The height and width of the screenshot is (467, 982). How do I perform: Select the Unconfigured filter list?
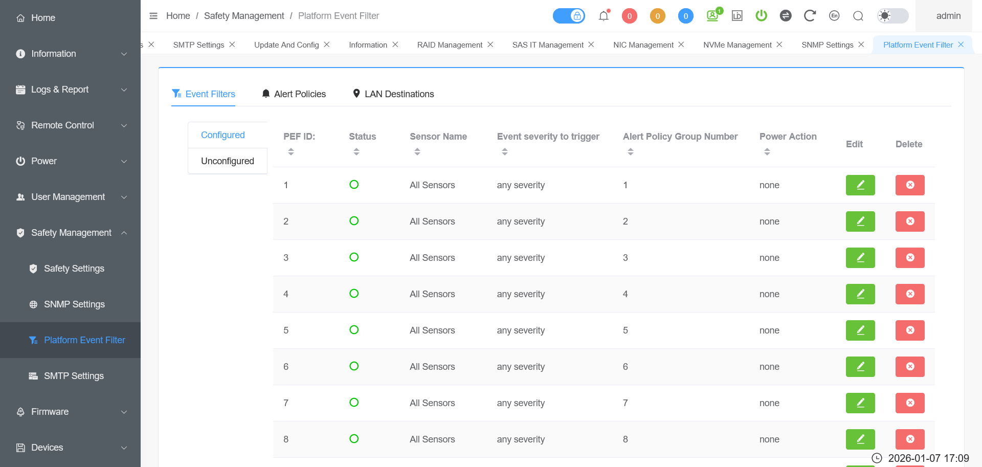228,161
